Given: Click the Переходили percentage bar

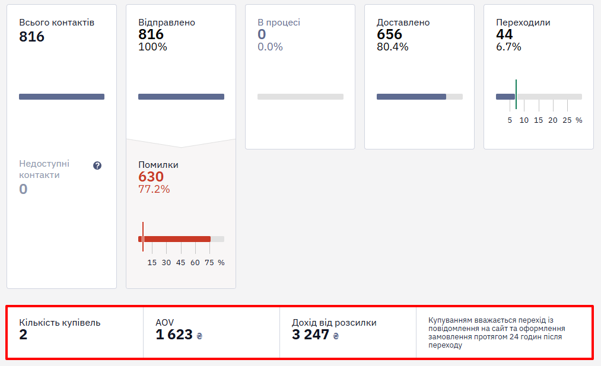Looking at the screenshot, I should tap(539, 97).
